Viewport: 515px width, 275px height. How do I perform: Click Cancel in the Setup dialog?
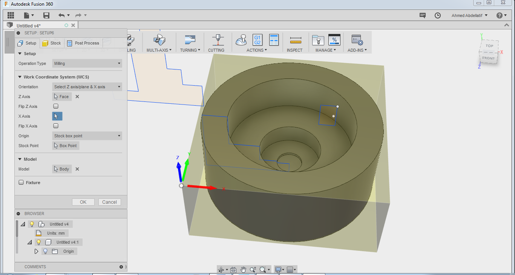[x=110, y=202]
